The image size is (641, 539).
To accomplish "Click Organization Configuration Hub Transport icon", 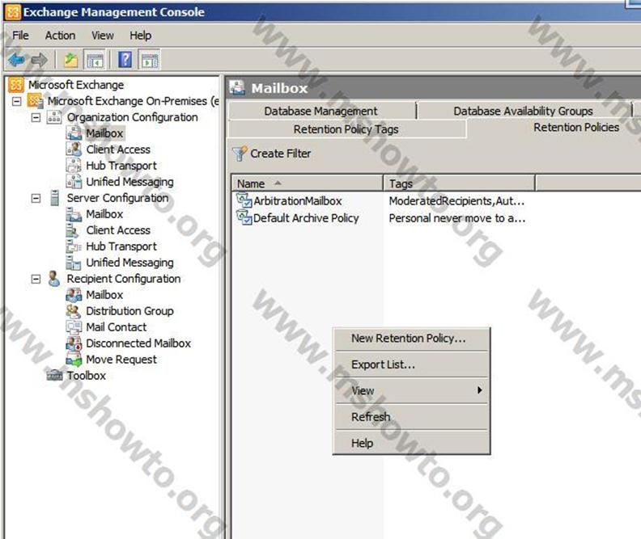I will (74, 165).
